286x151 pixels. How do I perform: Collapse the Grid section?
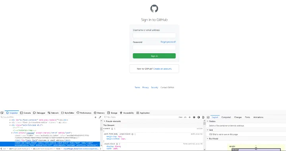[x=208, y=130]
